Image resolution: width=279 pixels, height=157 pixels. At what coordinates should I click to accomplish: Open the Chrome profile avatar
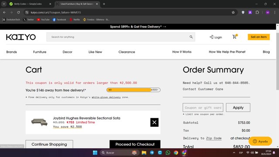[268, 12]
